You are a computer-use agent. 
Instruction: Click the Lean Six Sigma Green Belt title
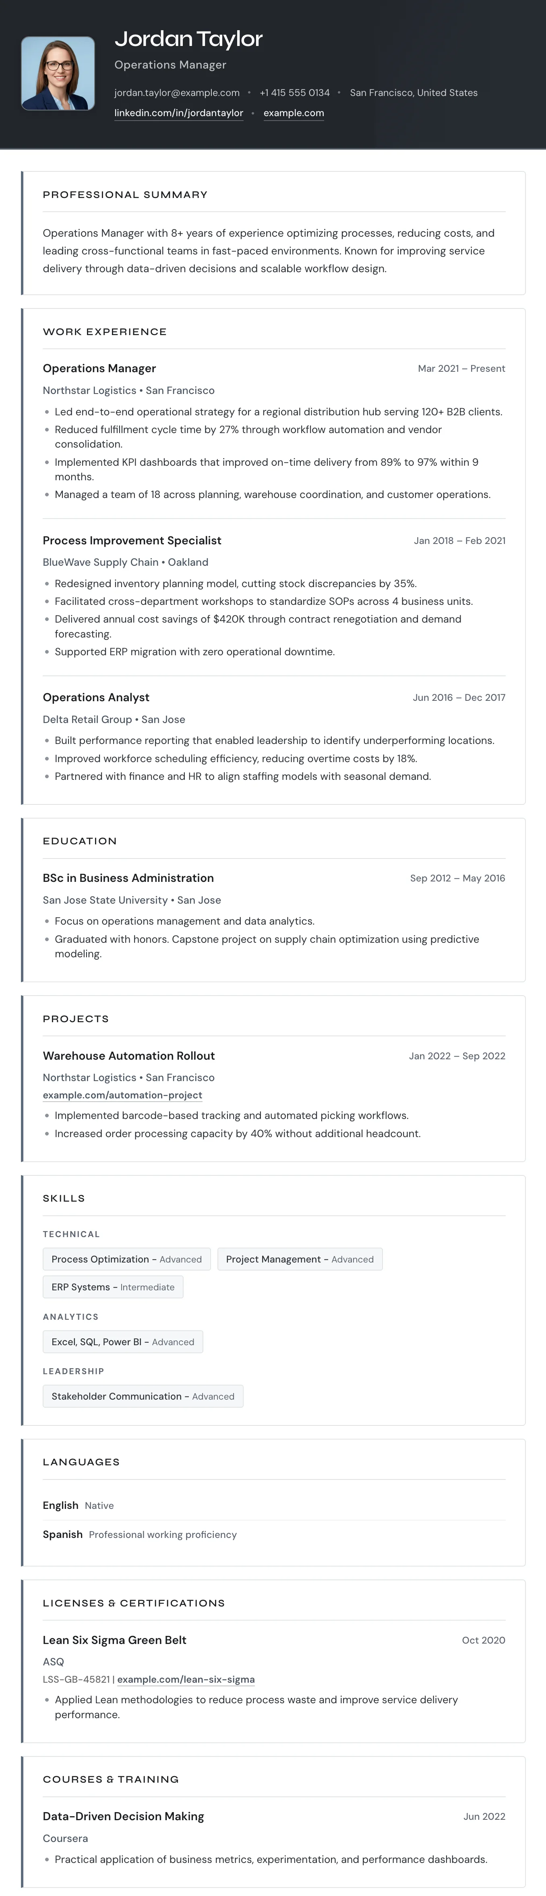[x=114, y=1640]
